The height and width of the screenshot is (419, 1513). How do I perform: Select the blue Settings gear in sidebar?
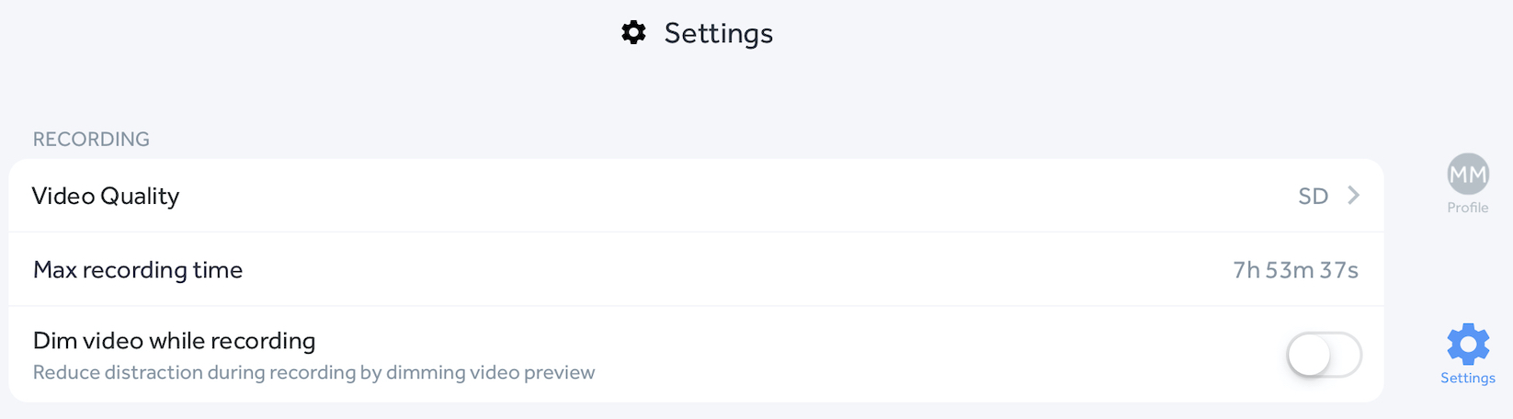[1468, 345]
